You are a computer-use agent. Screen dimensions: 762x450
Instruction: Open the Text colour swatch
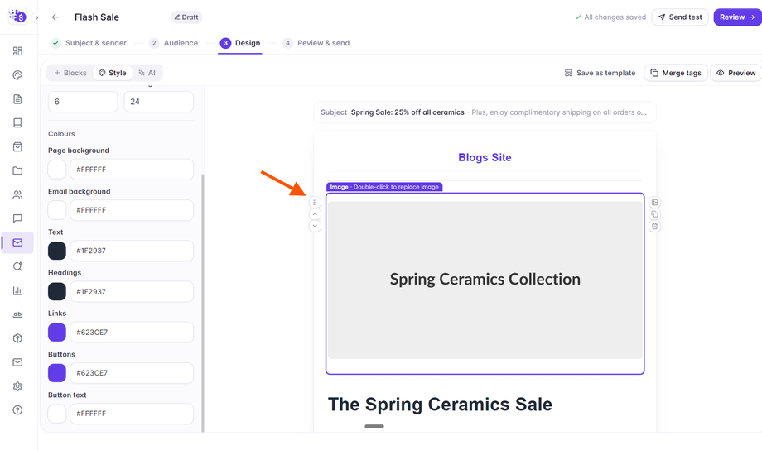coord(57,251)
